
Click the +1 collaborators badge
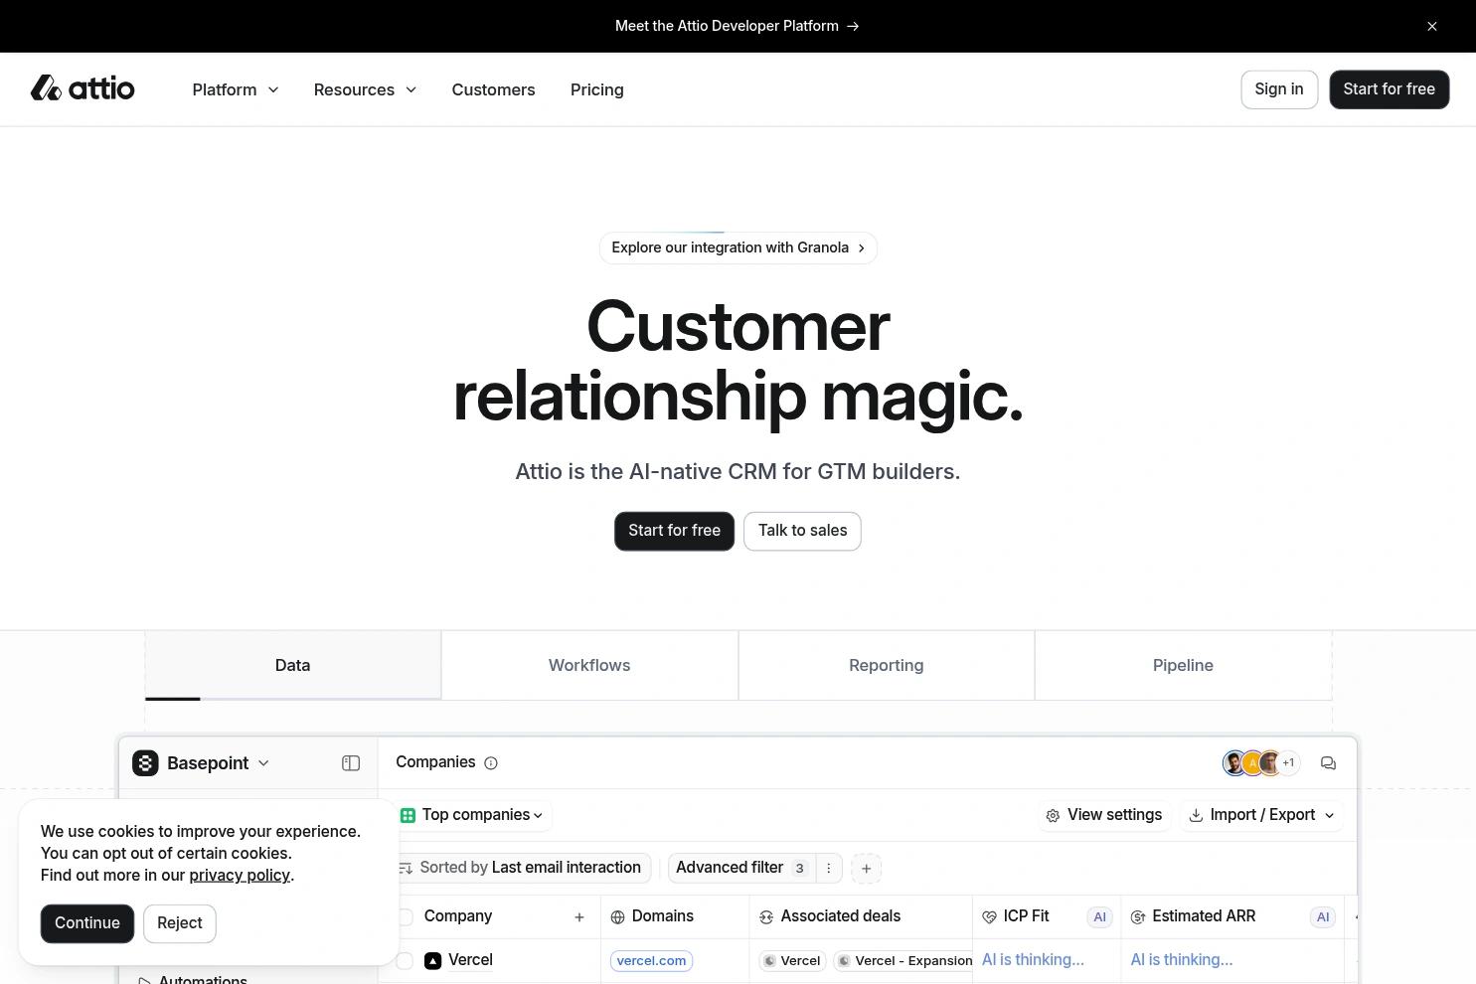[x=1288, y=763]
